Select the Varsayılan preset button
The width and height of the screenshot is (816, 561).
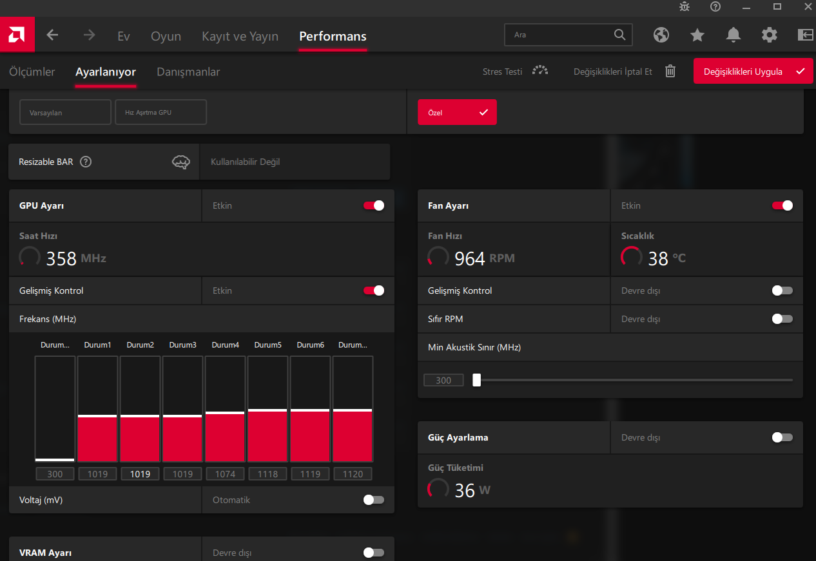tap(65, 112)
